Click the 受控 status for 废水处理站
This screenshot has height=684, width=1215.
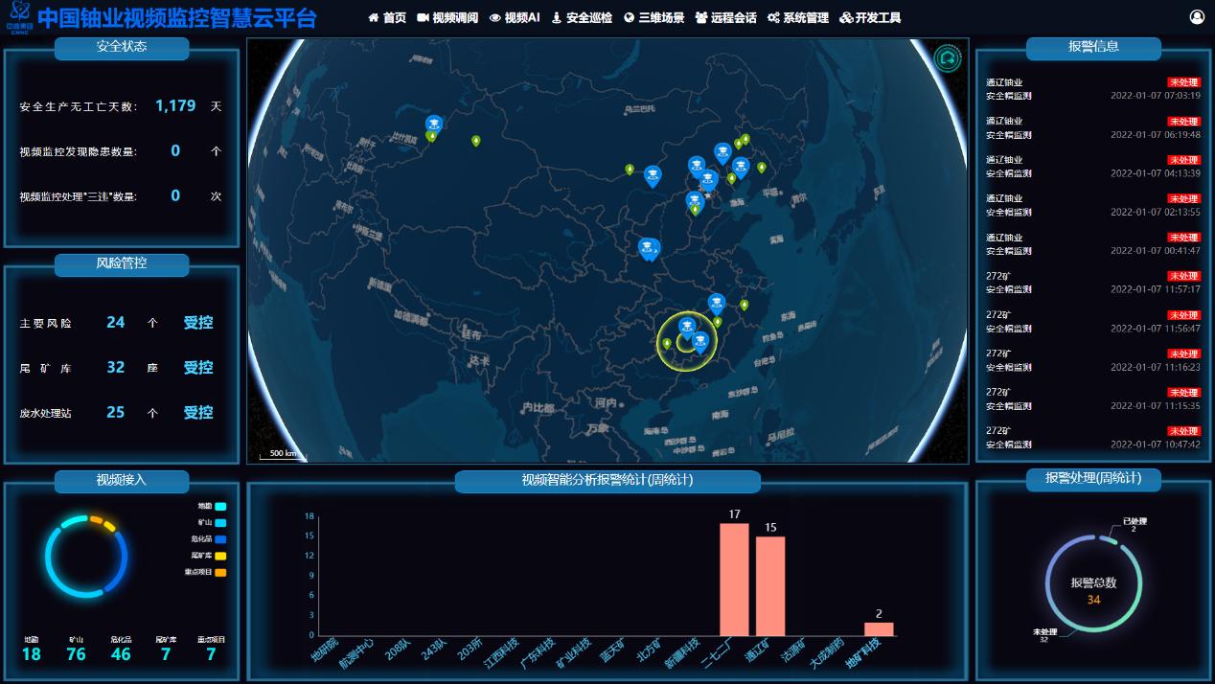pos(198,413)
